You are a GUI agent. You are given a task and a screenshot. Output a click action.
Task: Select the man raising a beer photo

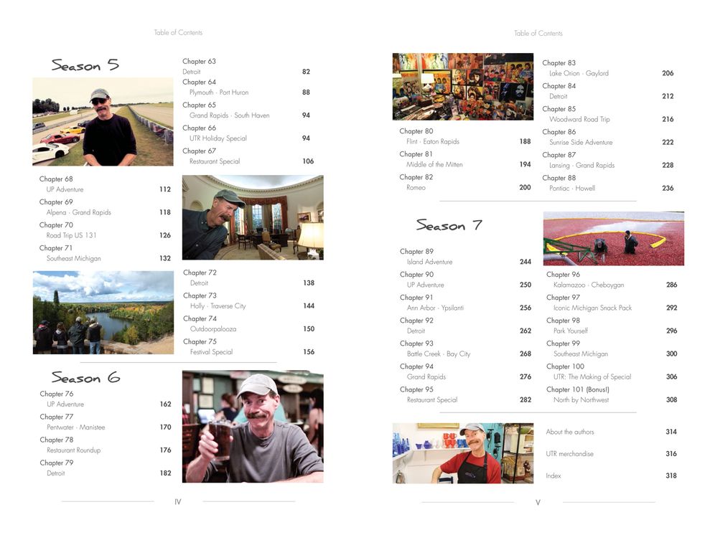pos(253,427)
